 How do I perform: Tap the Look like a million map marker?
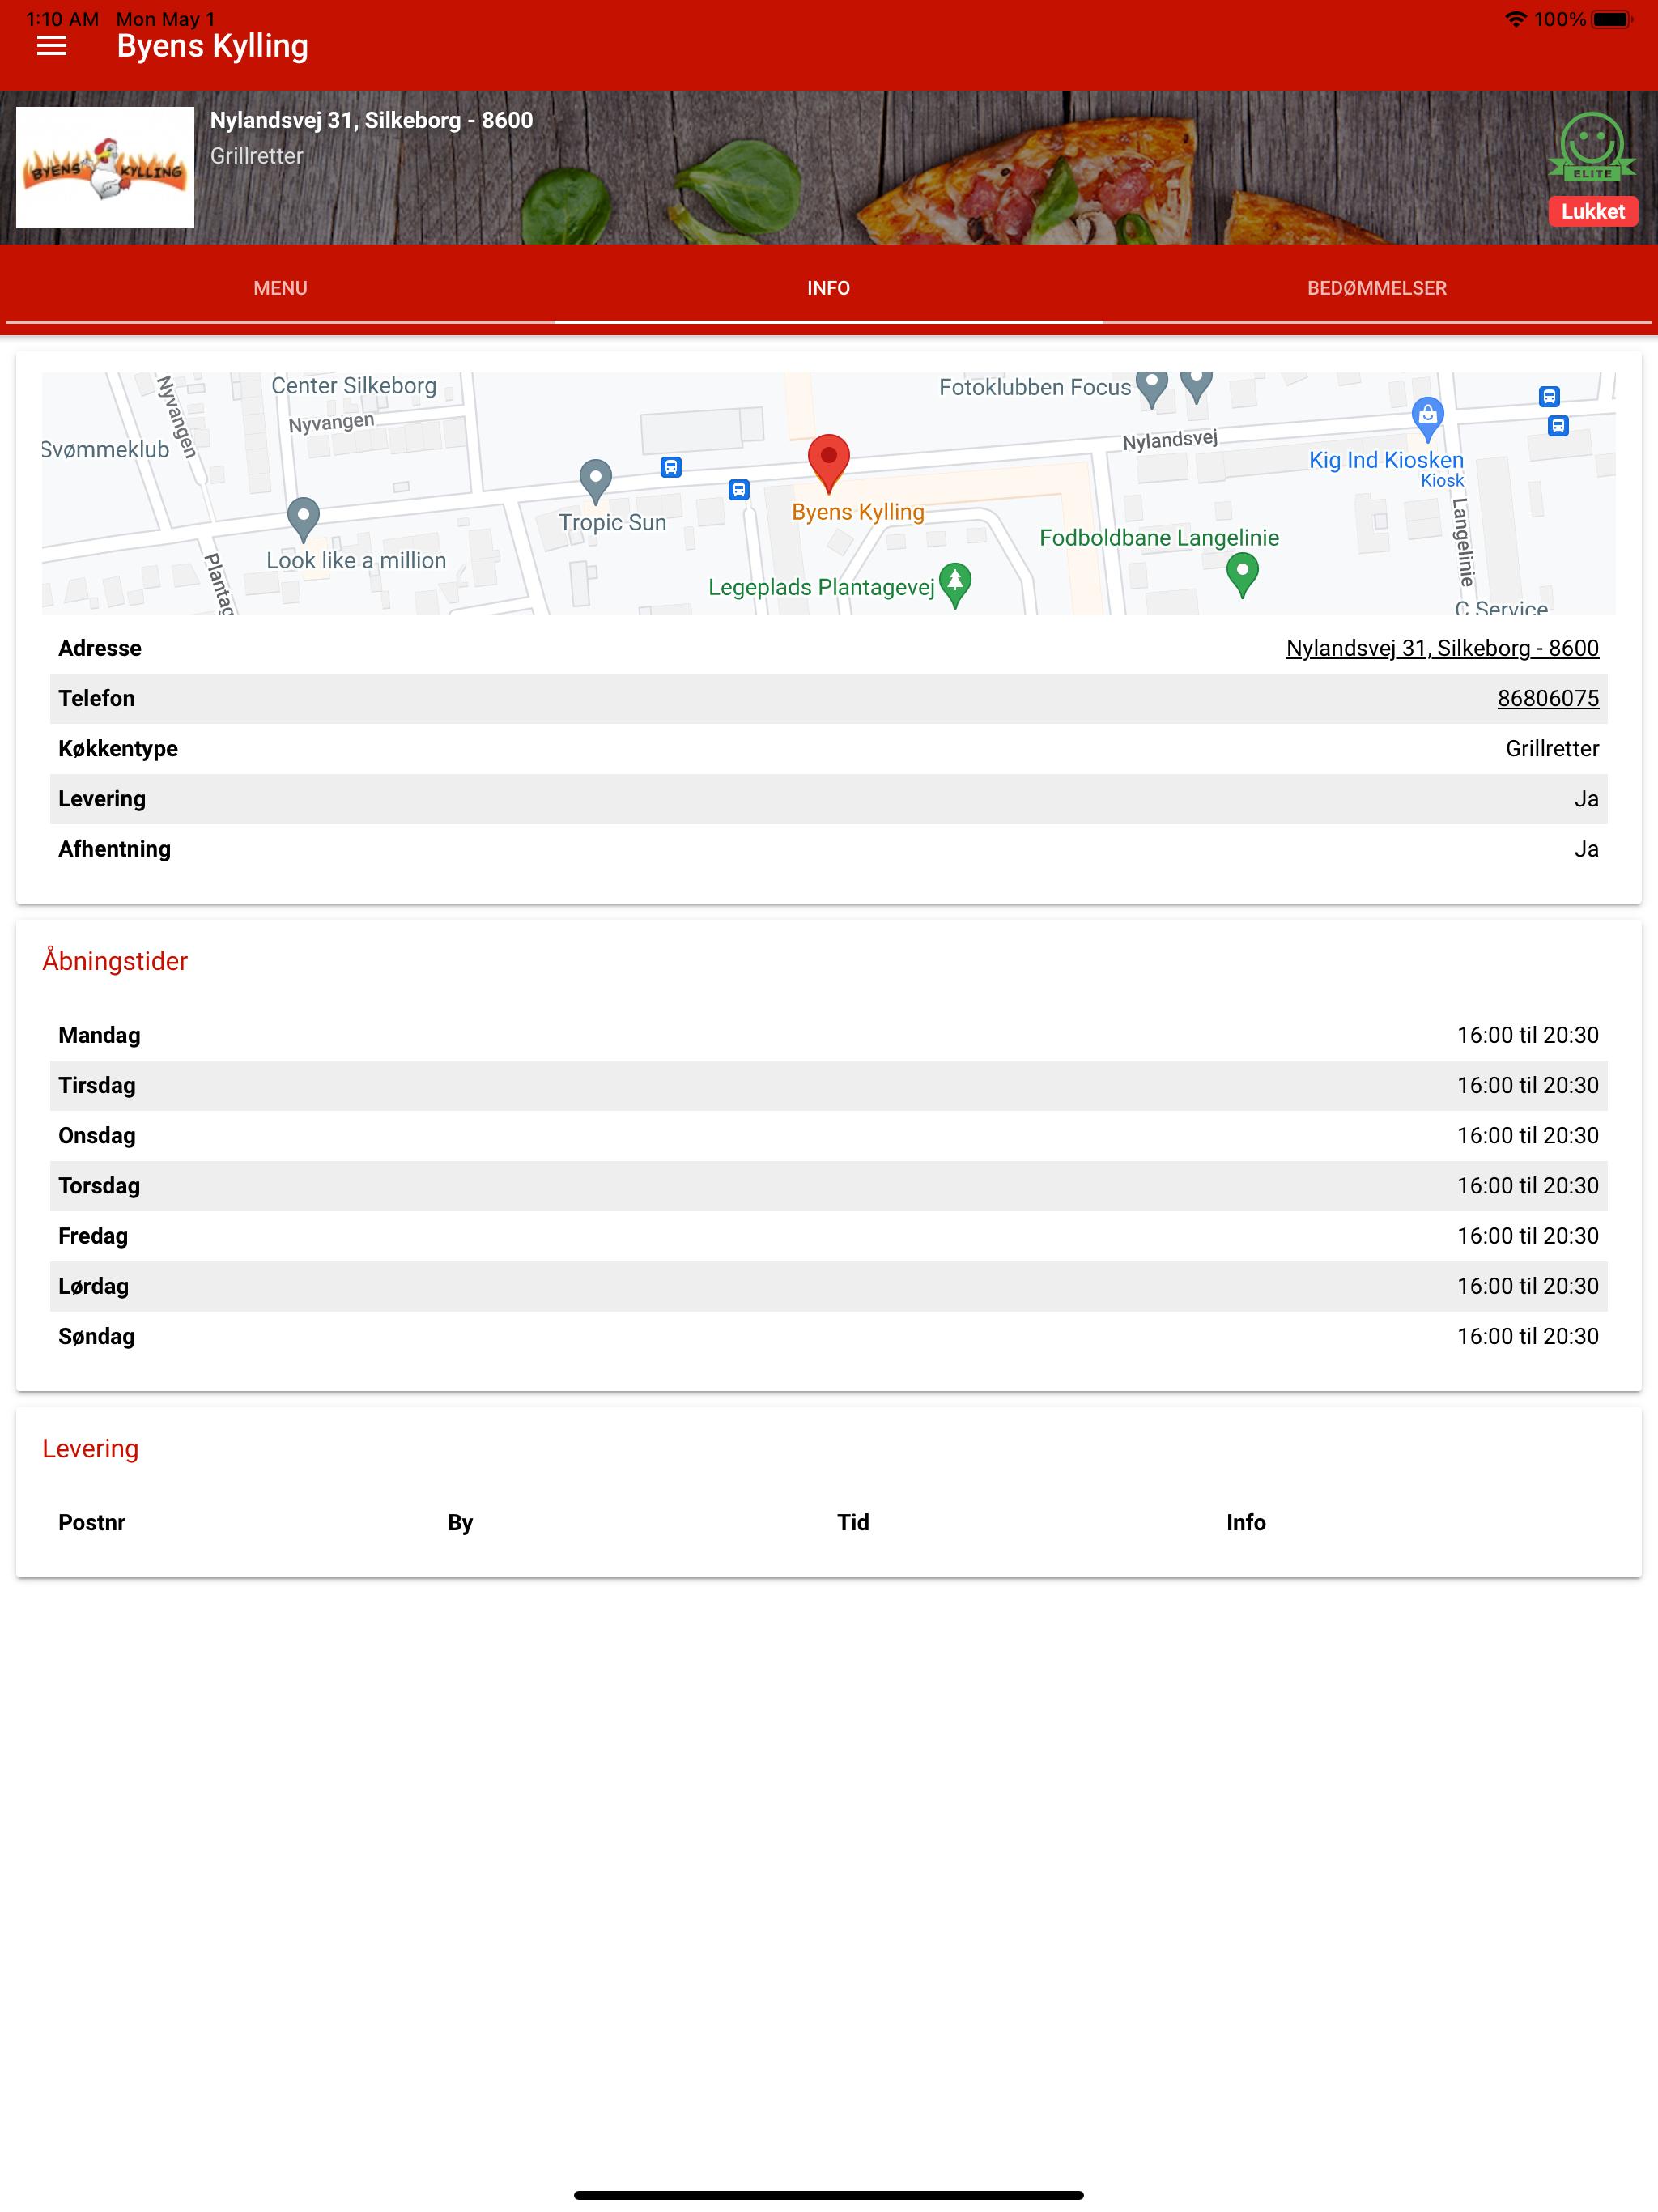click(x=303, y=519)
